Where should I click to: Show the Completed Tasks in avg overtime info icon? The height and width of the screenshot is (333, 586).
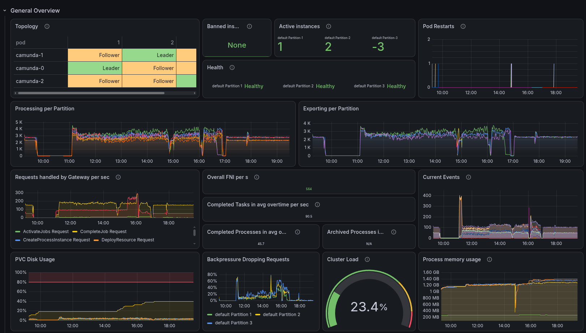point(317,205)
